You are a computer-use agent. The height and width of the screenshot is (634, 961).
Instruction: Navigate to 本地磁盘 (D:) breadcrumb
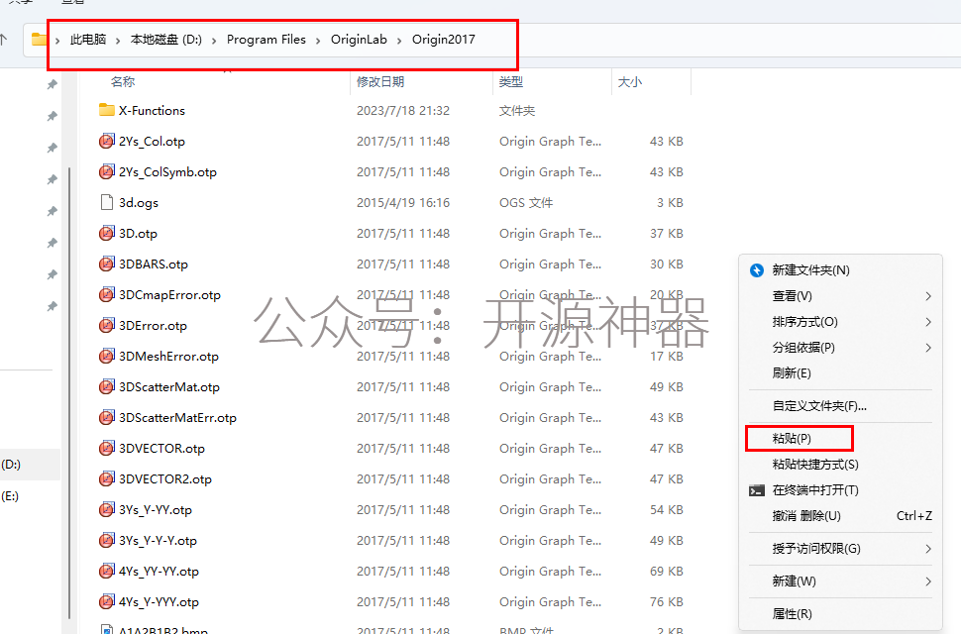click(x=166, y=40)
